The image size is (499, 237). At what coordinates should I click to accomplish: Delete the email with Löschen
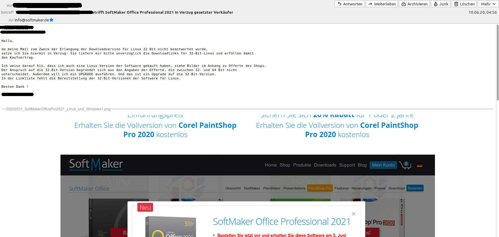(464, 4)
